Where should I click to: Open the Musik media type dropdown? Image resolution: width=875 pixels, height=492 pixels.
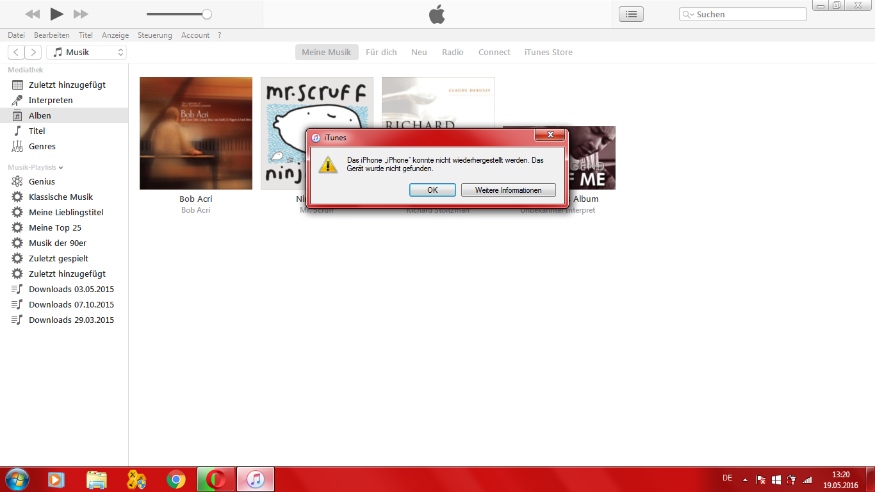86,53
